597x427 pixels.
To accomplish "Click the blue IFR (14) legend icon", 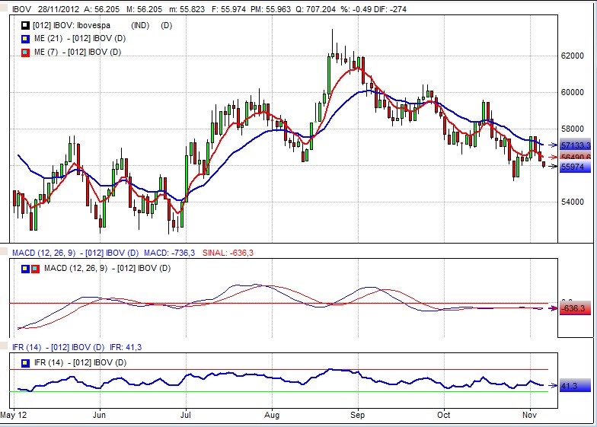I will pyautogui.click(x=25, y=363).
